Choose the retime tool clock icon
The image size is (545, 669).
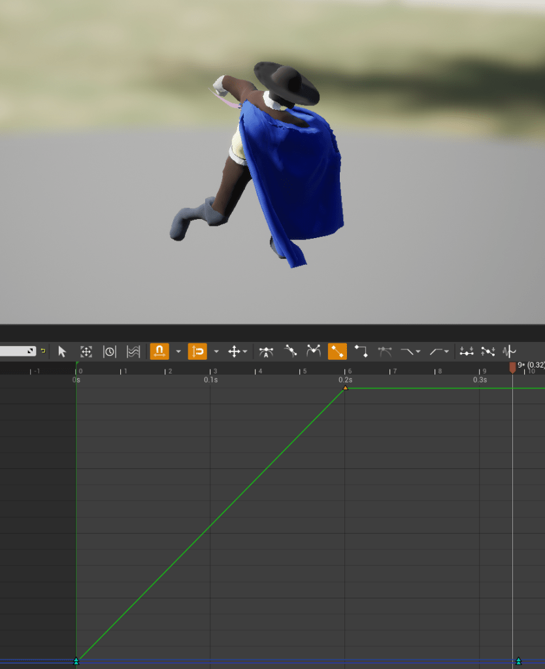(110, 352)
